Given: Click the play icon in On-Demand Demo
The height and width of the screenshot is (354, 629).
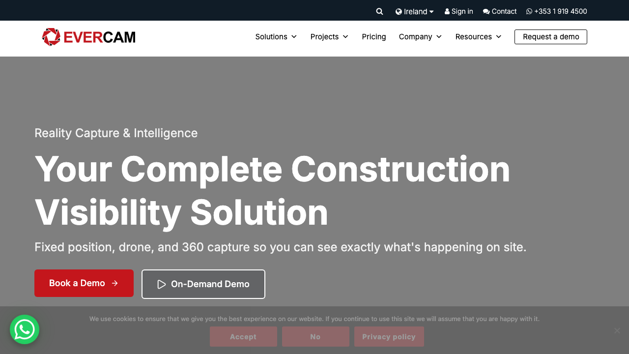Looking at the screenshot, I should (x=161, y=284).
